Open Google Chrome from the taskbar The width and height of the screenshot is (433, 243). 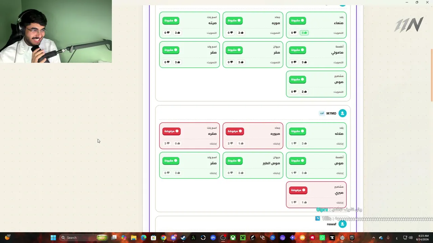pos(163,238)
